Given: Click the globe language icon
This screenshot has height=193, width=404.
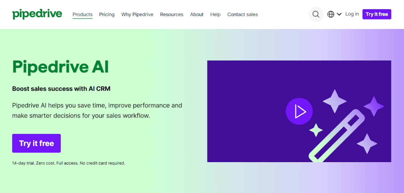Looking at the screenshot, I should [331, 14].
